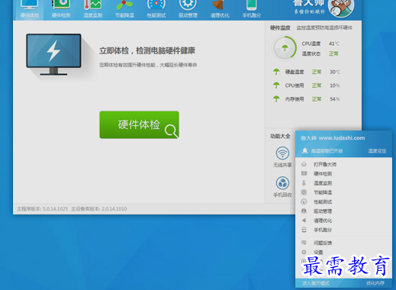Select the 硬盘温度 status row
The image size is (396, 290).
pyautogui.click(x=307, y=72)
